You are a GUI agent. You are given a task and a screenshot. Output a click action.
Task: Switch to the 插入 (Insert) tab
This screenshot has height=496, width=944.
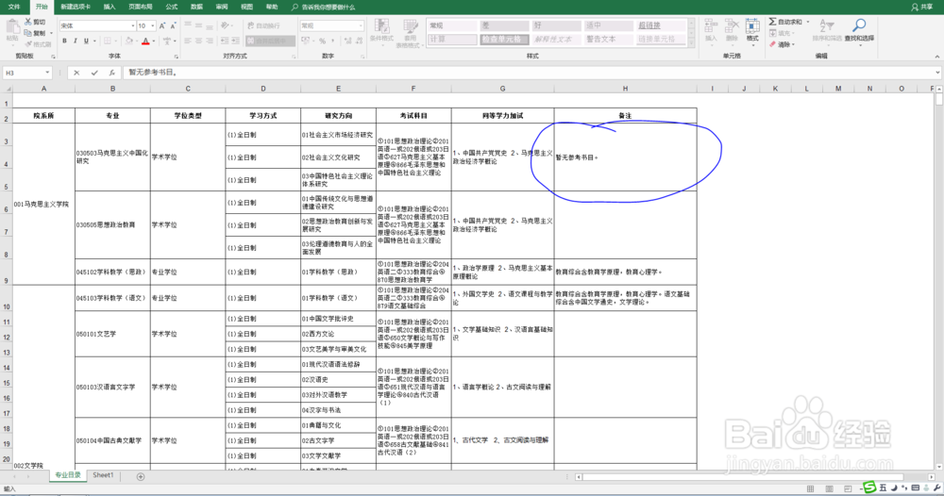(x=110, y=7)
